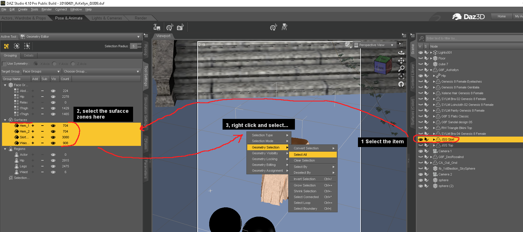Select the Y Axis radio button

pyautogui.click(x=54, y=64)
